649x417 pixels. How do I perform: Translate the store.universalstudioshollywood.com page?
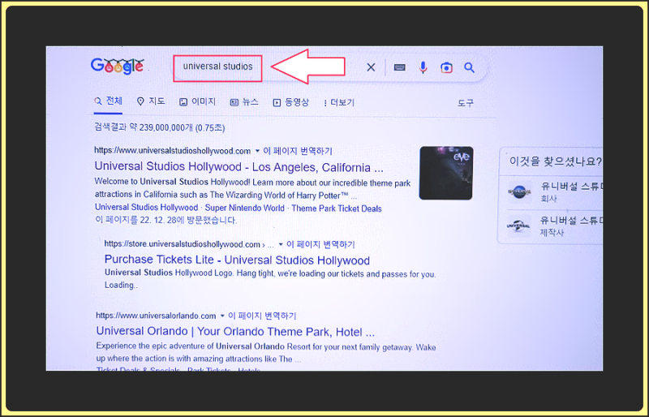[320, 244]
